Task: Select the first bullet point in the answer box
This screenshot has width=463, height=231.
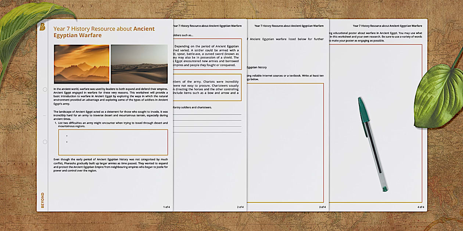Action: point(67,136)
